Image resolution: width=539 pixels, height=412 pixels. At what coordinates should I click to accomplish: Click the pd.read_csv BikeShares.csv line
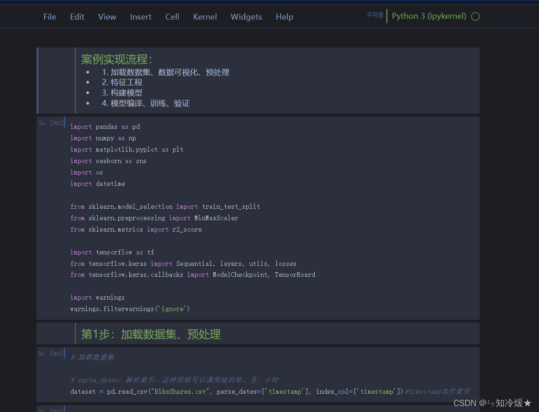[x=228, y=391]
